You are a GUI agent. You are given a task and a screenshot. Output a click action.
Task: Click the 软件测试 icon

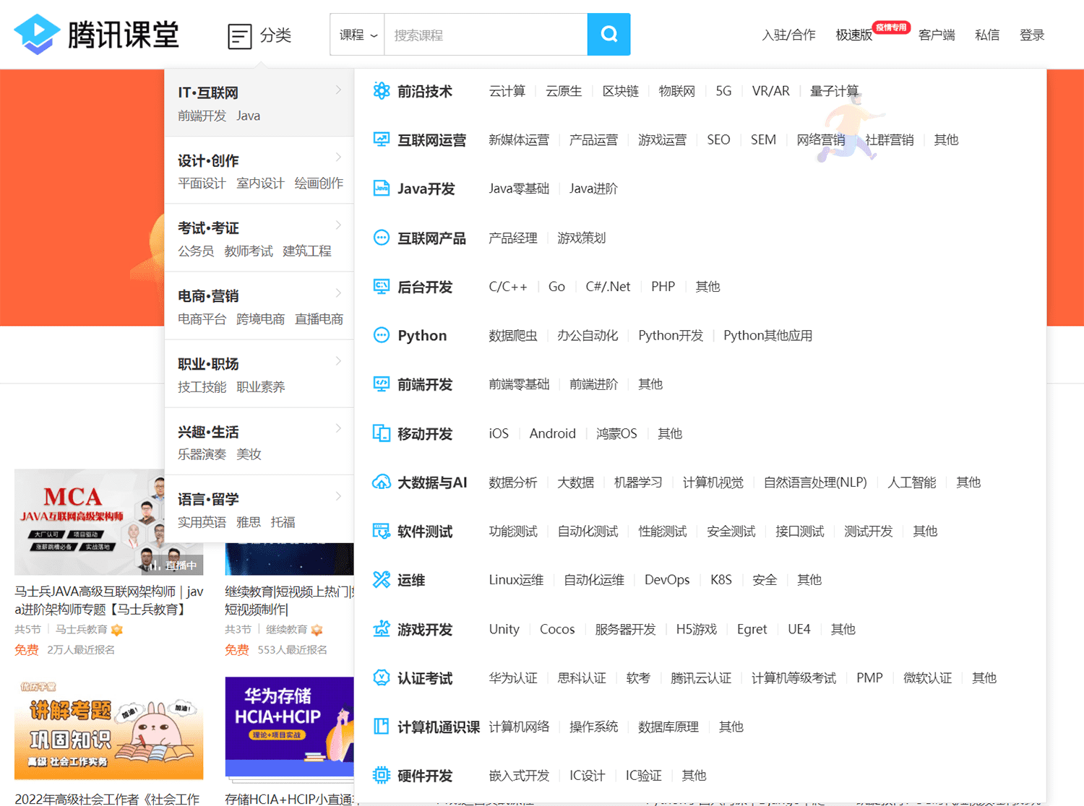[381, 531]
